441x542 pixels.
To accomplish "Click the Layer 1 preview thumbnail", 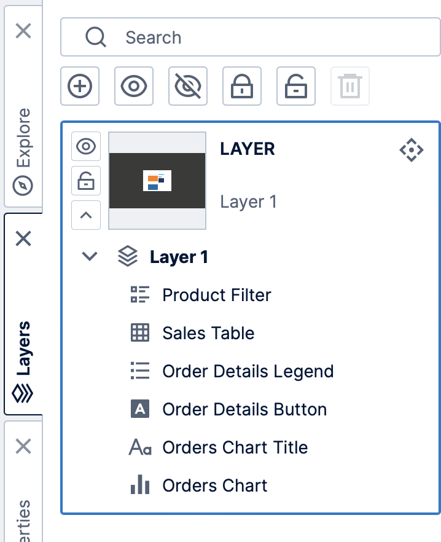I will [x=157, y=180].
